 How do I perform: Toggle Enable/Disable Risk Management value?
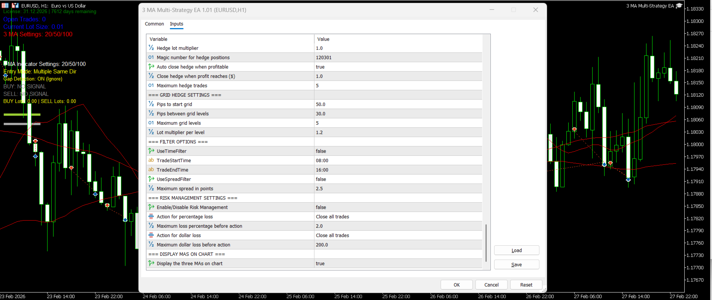[x=398, y=207]
